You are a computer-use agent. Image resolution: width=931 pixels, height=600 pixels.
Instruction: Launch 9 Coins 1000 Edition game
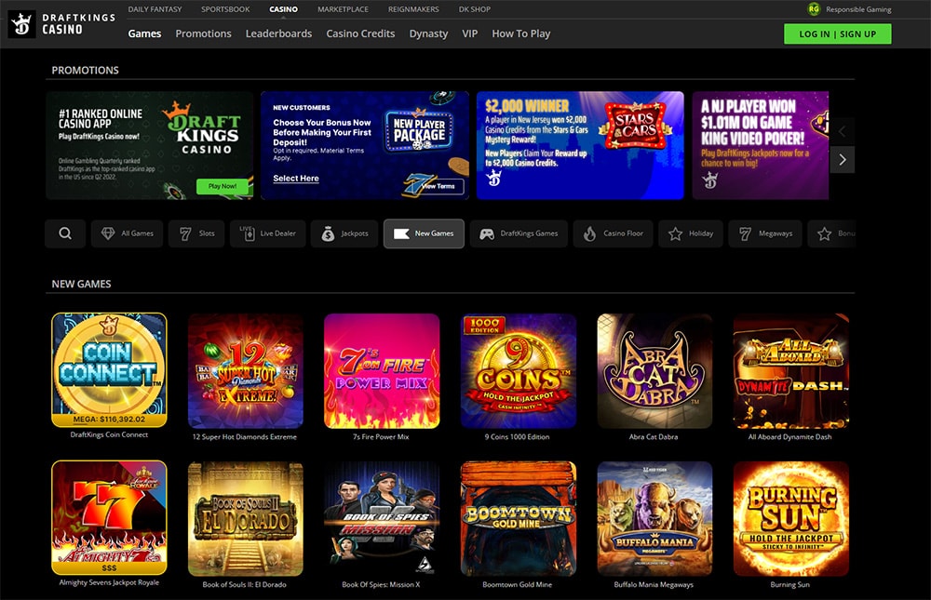pyautogui.click(x=519, y=371)
